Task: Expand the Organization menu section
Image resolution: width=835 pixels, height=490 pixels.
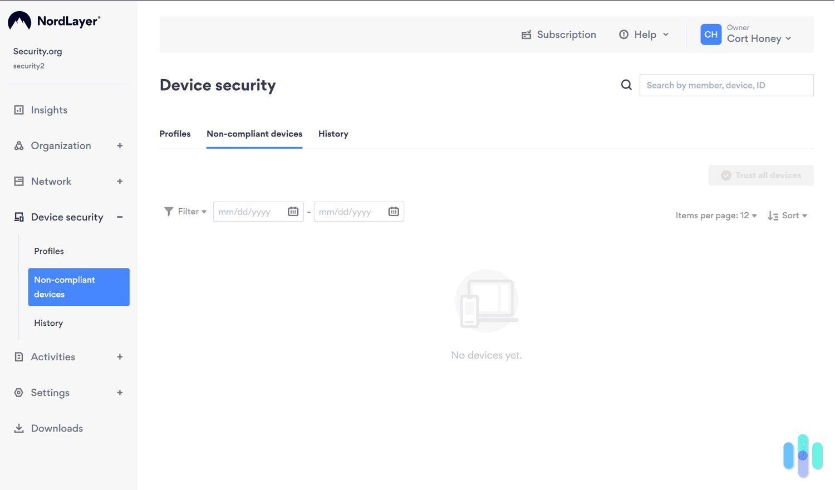Action: click(x=120, y=146)
